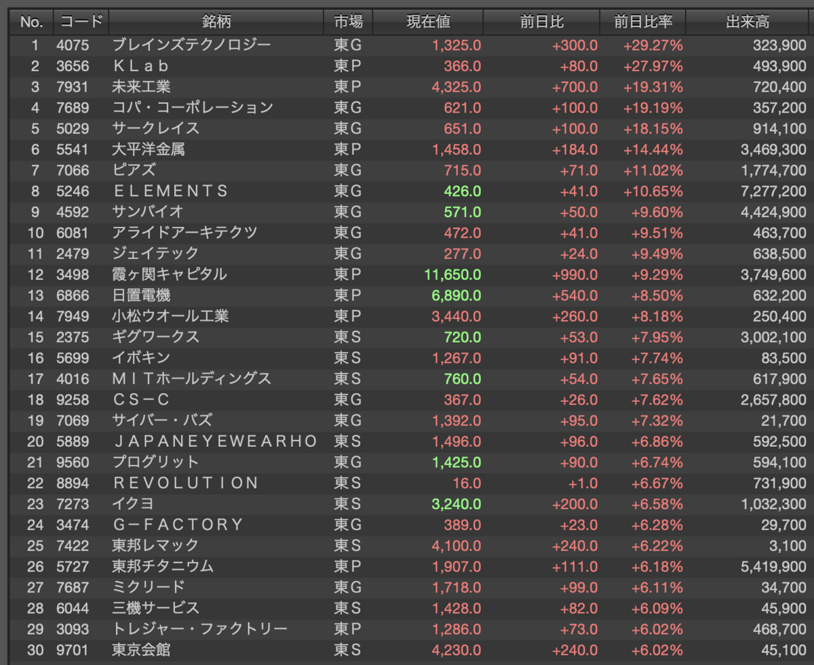
Task: Choose イクヨ stock name
Action: tap(134, 504)
